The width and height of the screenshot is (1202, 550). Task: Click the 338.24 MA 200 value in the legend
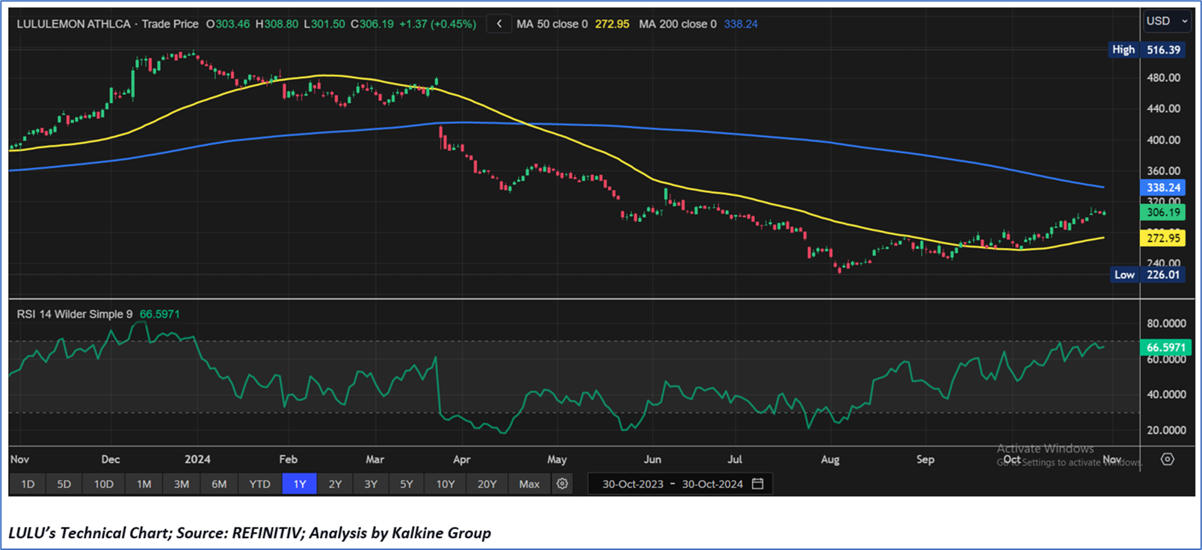coord(741,24)
